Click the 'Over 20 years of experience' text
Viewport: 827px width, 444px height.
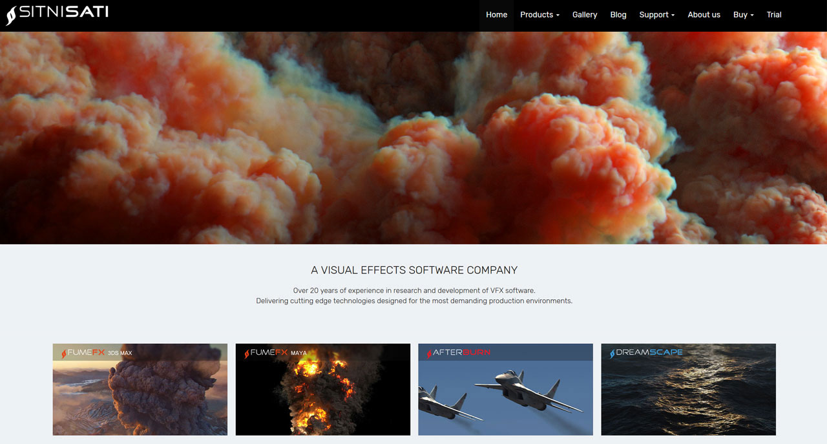pyautogui.click(x=414, y=291)
